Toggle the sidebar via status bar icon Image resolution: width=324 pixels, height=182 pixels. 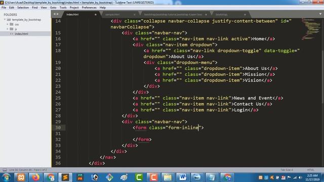pyautogui.click(x=5, y=170)
